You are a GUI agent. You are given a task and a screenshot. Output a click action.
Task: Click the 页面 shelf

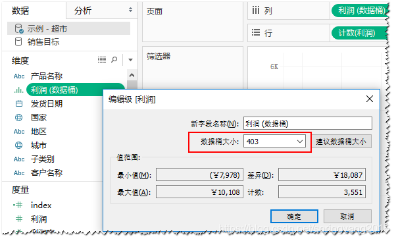point(193,22)
